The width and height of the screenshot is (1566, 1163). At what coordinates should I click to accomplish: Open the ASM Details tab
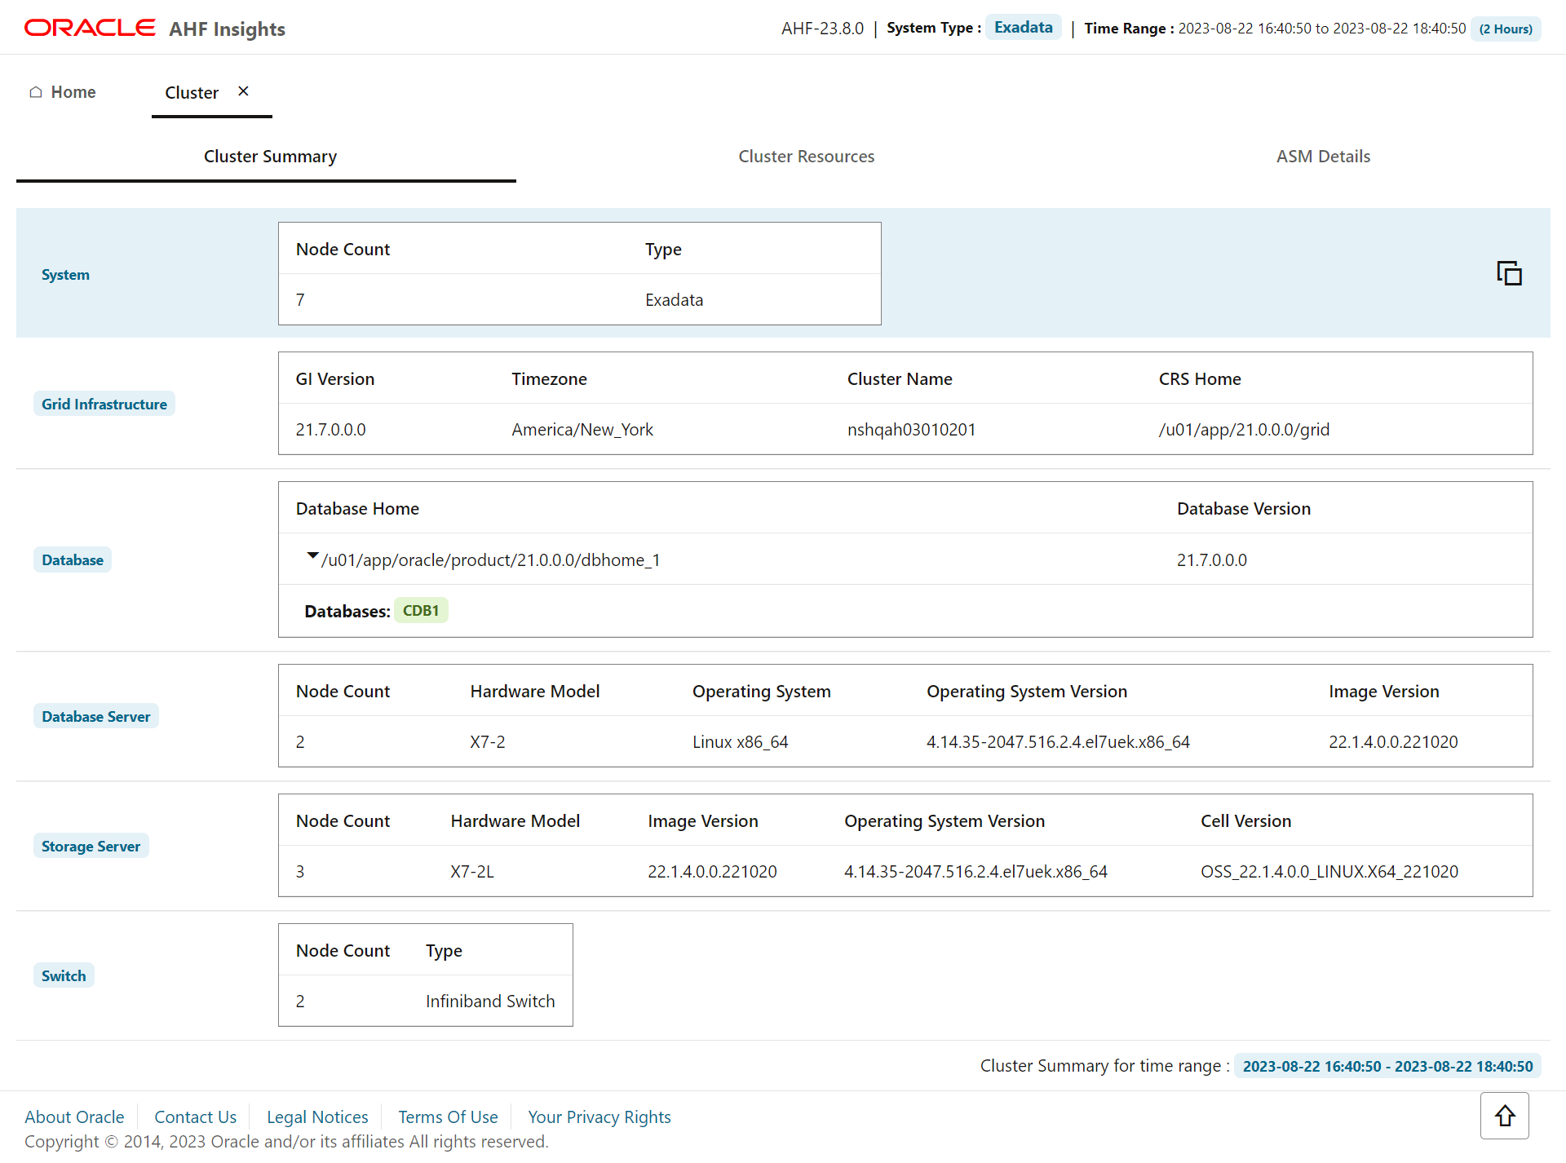click(x=1323, y=157)
